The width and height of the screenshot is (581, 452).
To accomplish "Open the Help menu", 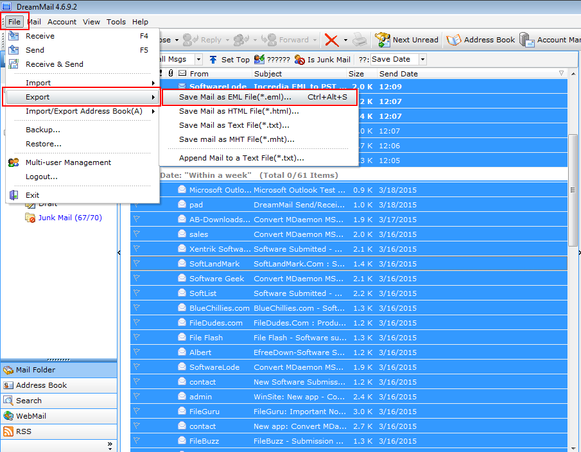I will (x=140, y=22).
